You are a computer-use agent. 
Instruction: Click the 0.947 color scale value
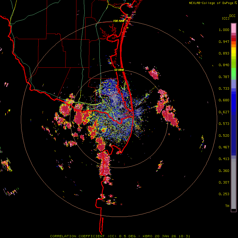point(224,42)
